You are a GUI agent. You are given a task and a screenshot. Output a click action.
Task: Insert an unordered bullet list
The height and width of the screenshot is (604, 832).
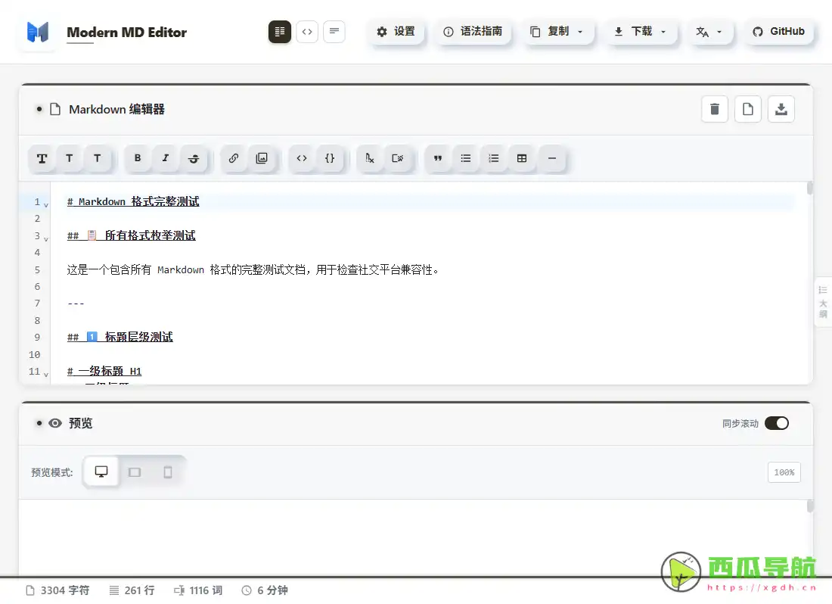coord(466,158)
